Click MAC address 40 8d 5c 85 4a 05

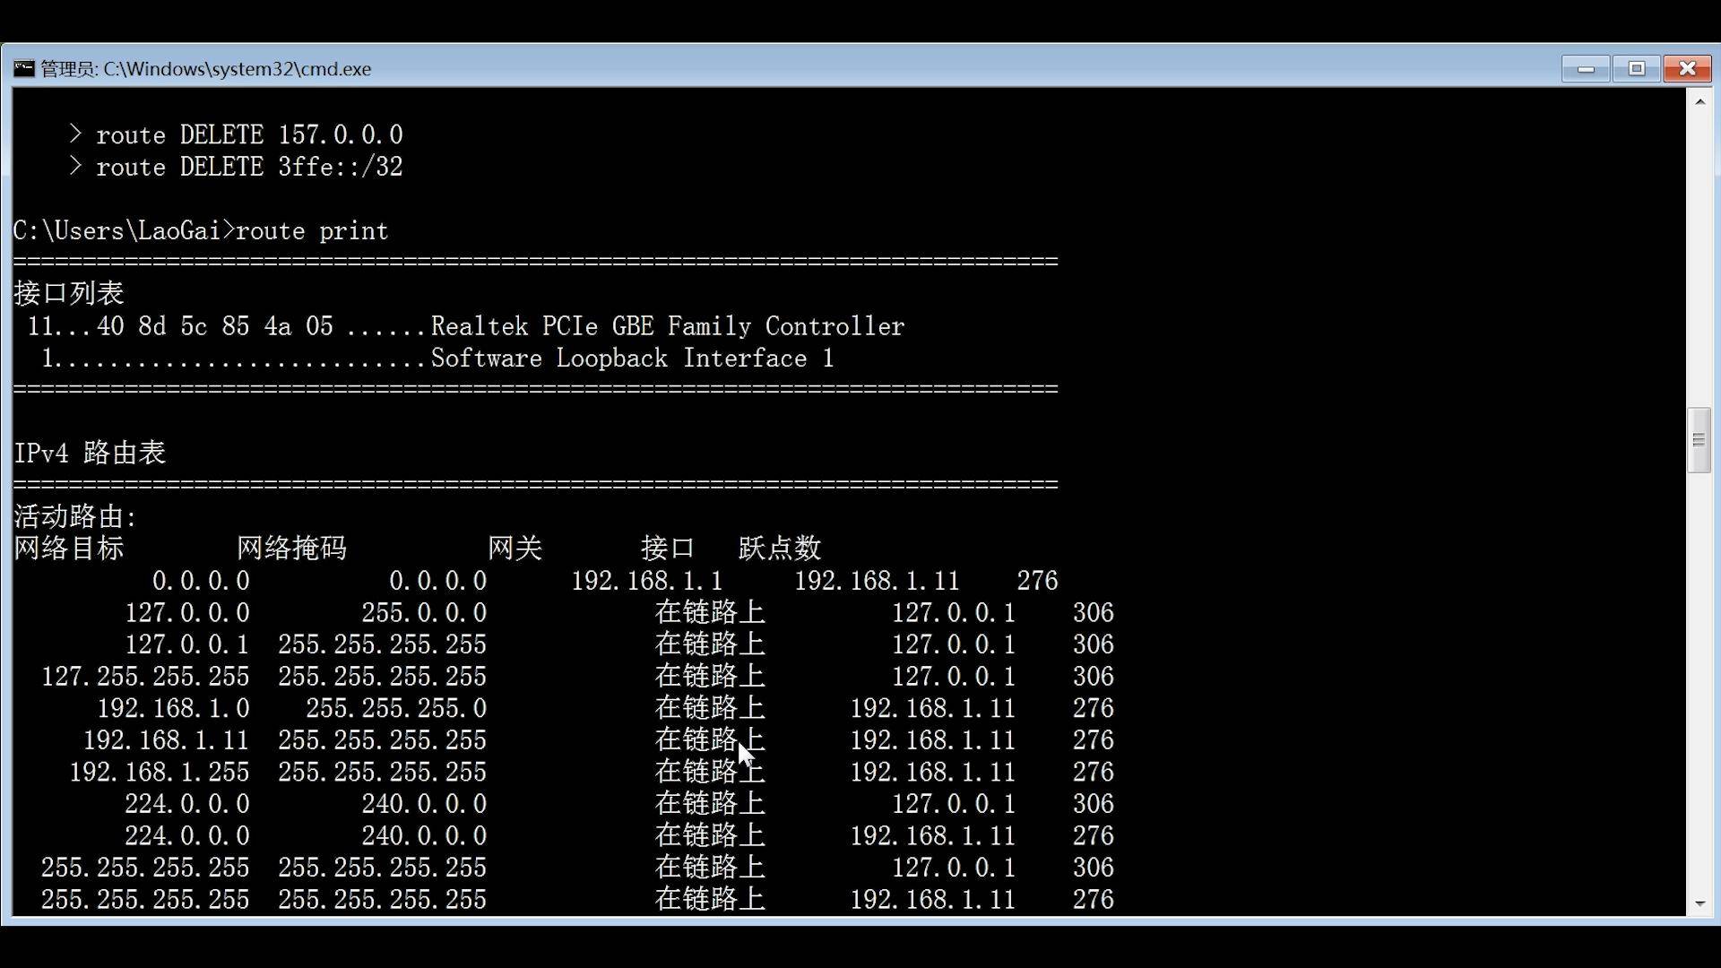215,327
